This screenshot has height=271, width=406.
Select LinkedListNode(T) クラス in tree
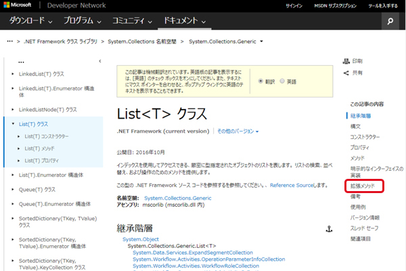click(47, 110)
